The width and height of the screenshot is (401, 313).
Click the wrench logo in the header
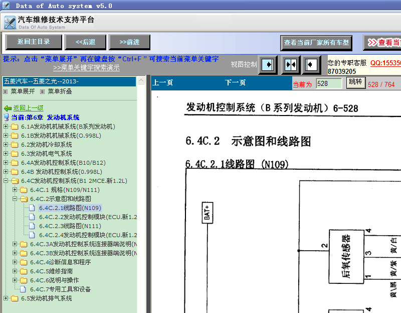click(10, 23)
